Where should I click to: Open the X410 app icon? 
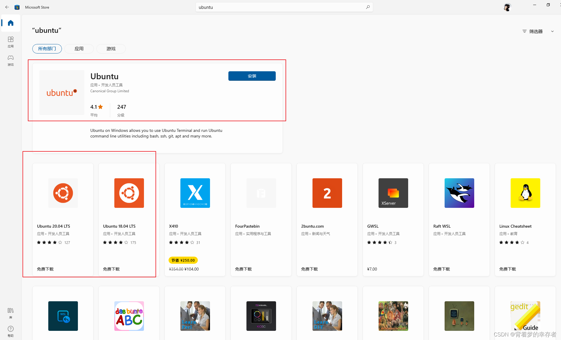click(195, 193)
